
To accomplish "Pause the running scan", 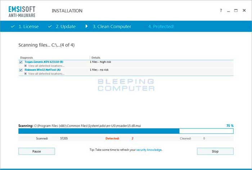I will (37, 151).
